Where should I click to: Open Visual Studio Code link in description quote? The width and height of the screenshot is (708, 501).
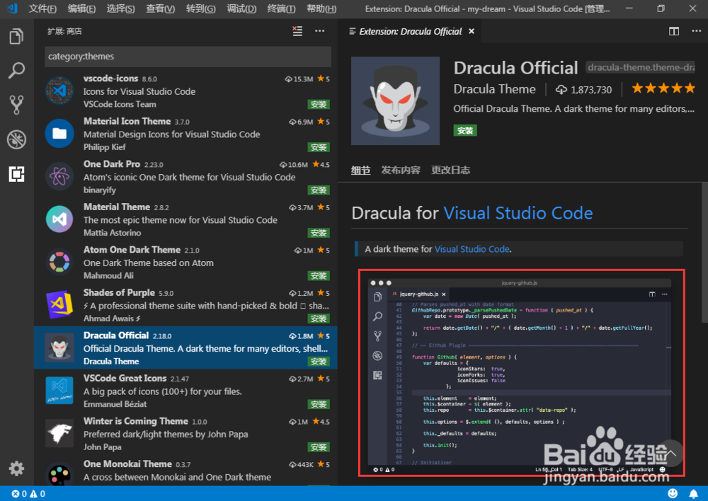(x=472, y=249)
